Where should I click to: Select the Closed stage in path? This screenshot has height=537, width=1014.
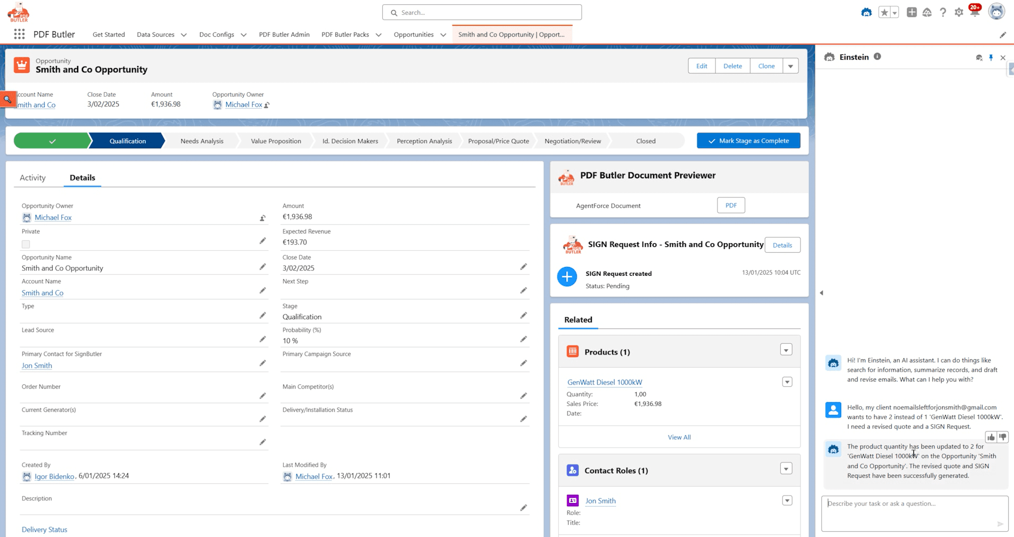[646, 141]
